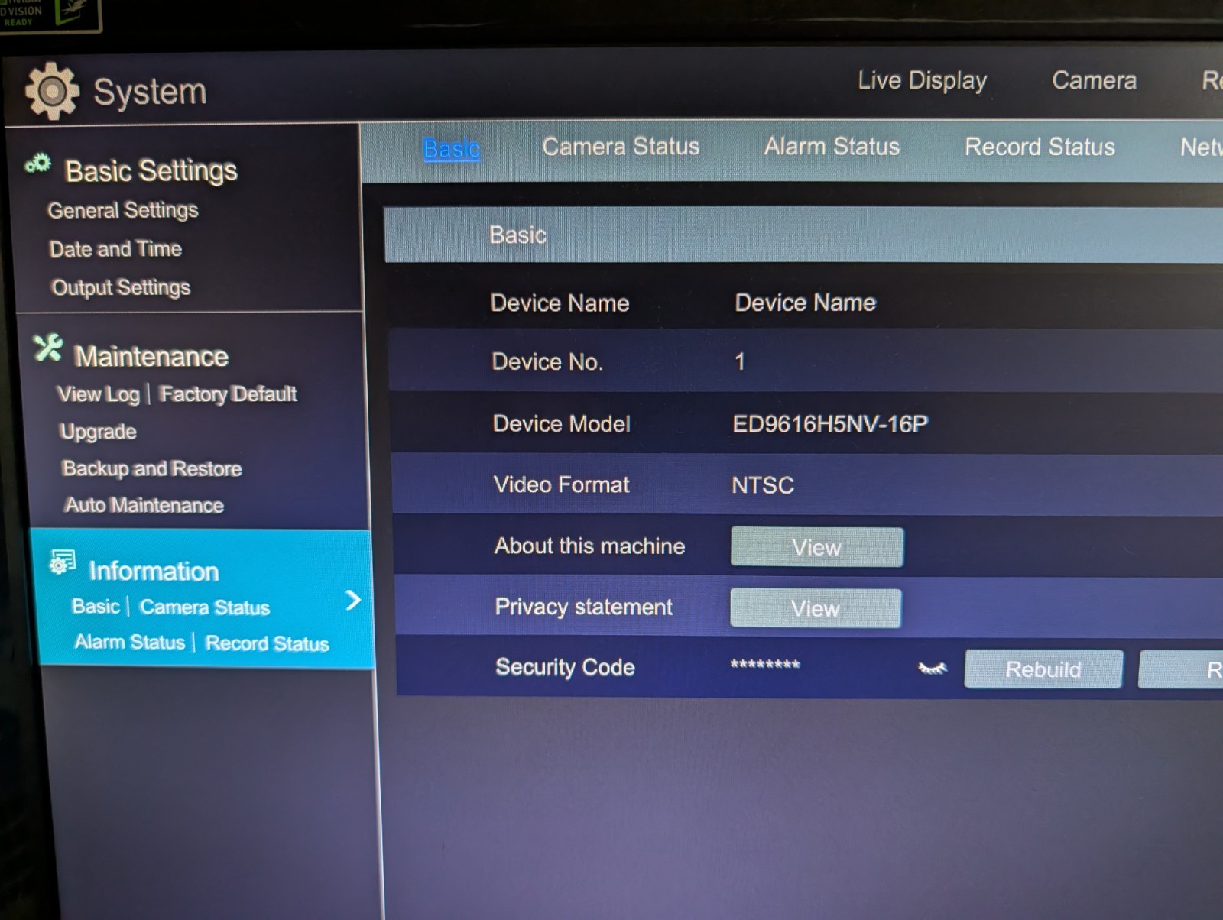Select Factory Default under Maintenance
This screenshot has height=920, width=1223.
[x=228, y=394]
